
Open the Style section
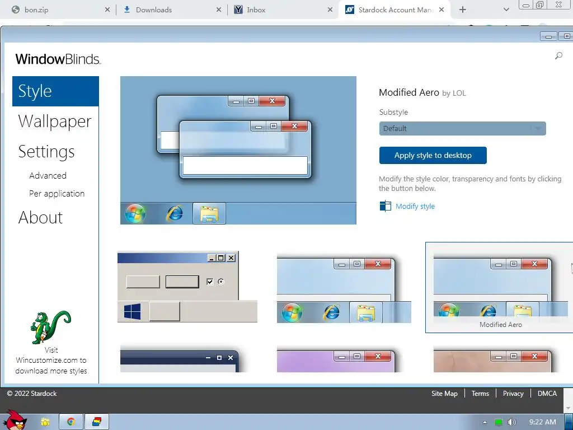pyautogui.click(x=55, y=91)
